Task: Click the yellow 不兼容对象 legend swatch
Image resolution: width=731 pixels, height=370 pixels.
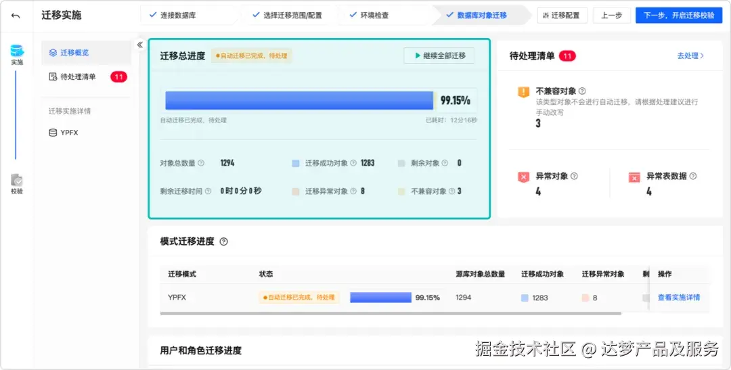Action: tap(401, 191)
